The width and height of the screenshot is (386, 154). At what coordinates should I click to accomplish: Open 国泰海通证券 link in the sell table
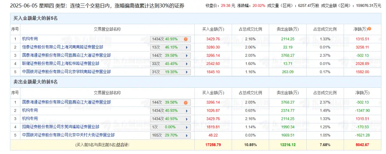66,102
